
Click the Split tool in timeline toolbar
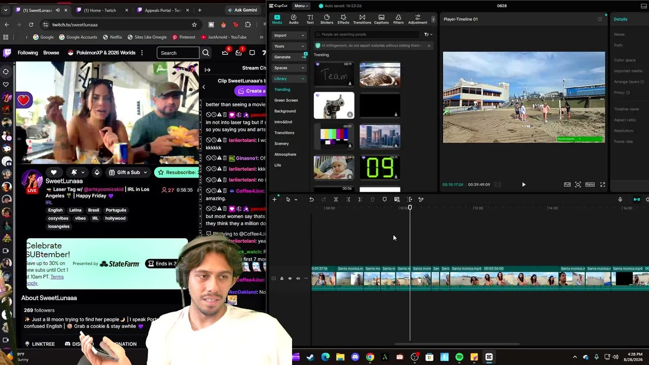point(336,200)
